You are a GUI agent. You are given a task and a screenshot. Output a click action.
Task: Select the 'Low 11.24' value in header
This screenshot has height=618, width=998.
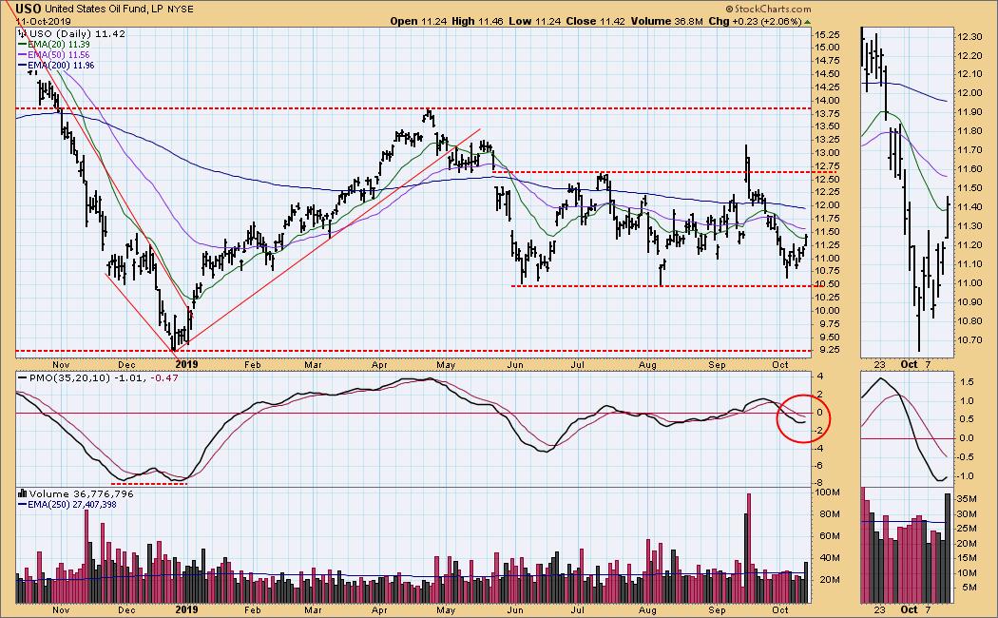534,21
